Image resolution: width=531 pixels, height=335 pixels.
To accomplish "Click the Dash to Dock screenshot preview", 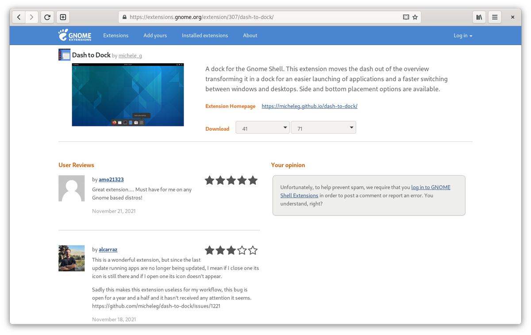I will pos(127,94).
